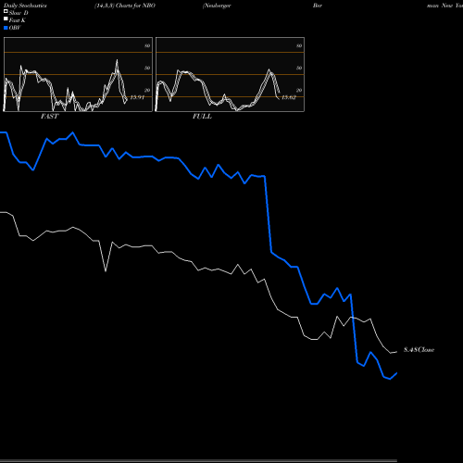This screenshot has height=463, width=463.
Task: Click the blue OBV legend swatch
Action: point(6,28)
